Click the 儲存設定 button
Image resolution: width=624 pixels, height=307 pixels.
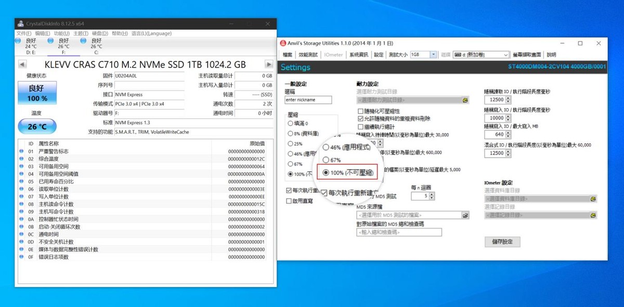[x=502, y=241]
